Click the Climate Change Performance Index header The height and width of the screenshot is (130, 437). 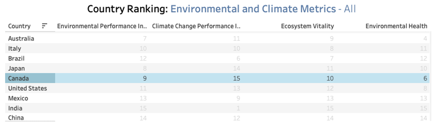tap(196, 26)
